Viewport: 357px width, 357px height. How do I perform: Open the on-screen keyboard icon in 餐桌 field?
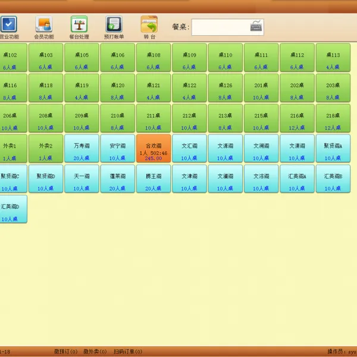tap(256, 27)
